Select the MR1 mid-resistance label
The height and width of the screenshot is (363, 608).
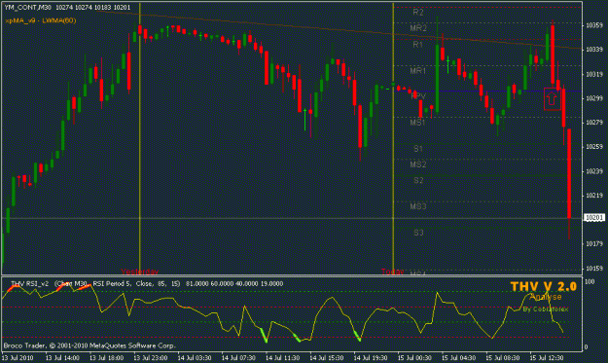pos(418,71)
